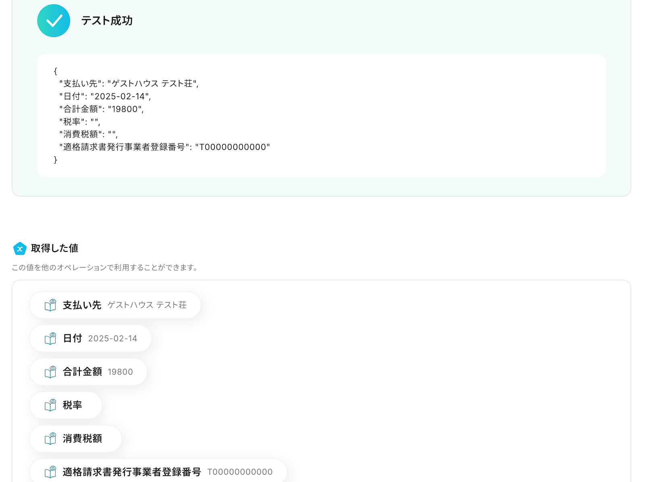Click the 19800 value in the 合計金額 chip

[x=120, y=372]
